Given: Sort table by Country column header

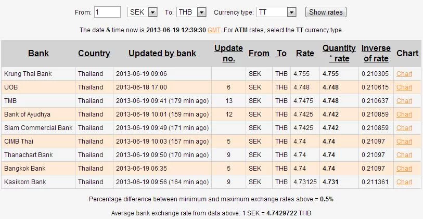Looking at the screenshot, I should coord(94,53).
